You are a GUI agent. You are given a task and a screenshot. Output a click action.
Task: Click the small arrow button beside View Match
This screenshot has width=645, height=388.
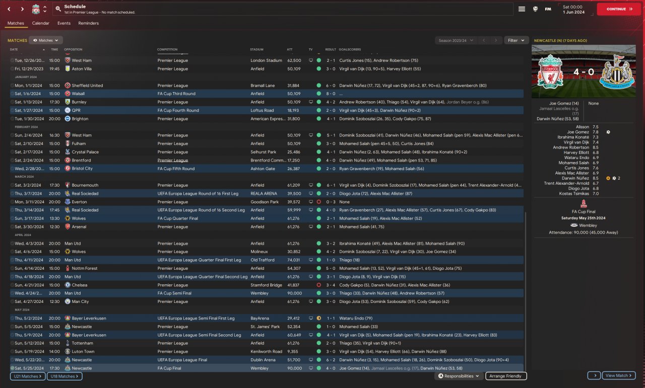click(594, 375)
